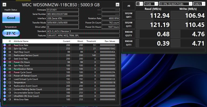Click the Current column header

click(x=65, y=41)
